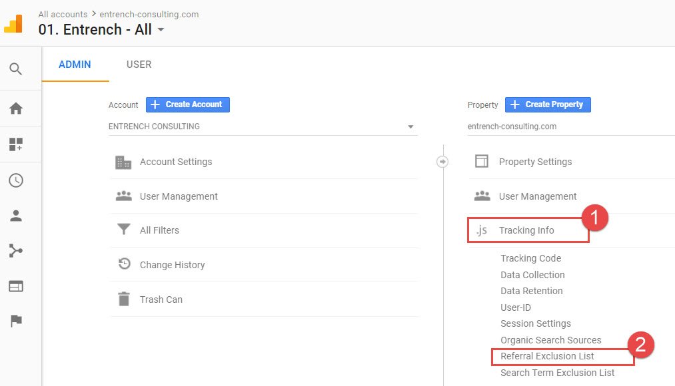Click the arrow between Account and Property columns
The image size is (675, 386).
442,162
